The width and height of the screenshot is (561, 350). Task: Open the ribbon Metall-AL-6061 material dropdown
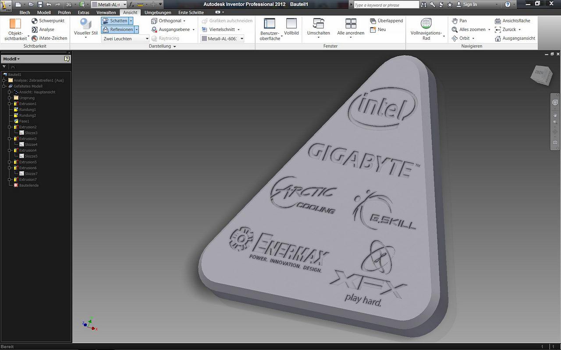[222, 38]
